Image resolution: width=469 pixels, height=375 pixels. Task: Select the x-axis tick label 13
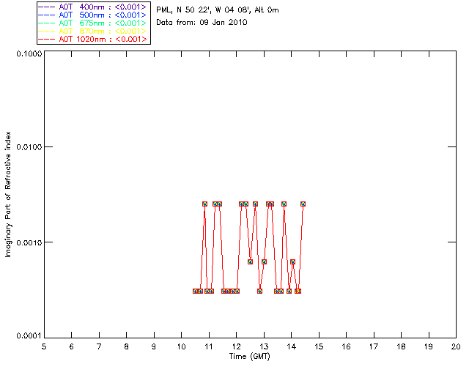[x=264, y=346]
